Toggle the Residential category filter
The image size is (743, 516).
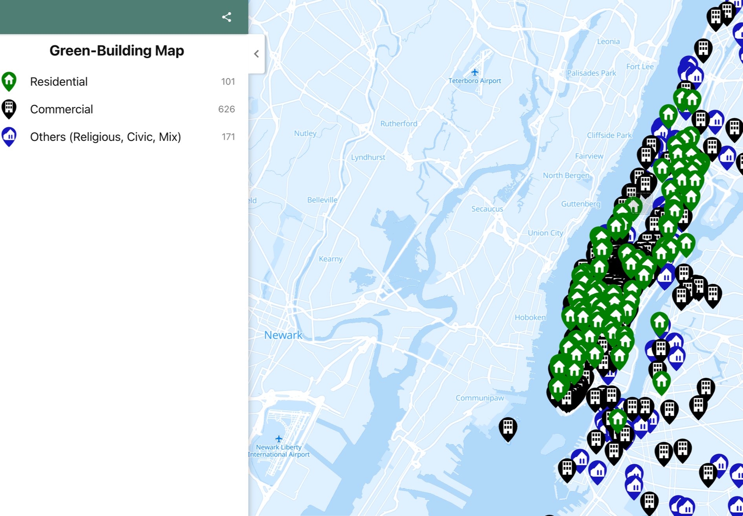tap(59, 82)
